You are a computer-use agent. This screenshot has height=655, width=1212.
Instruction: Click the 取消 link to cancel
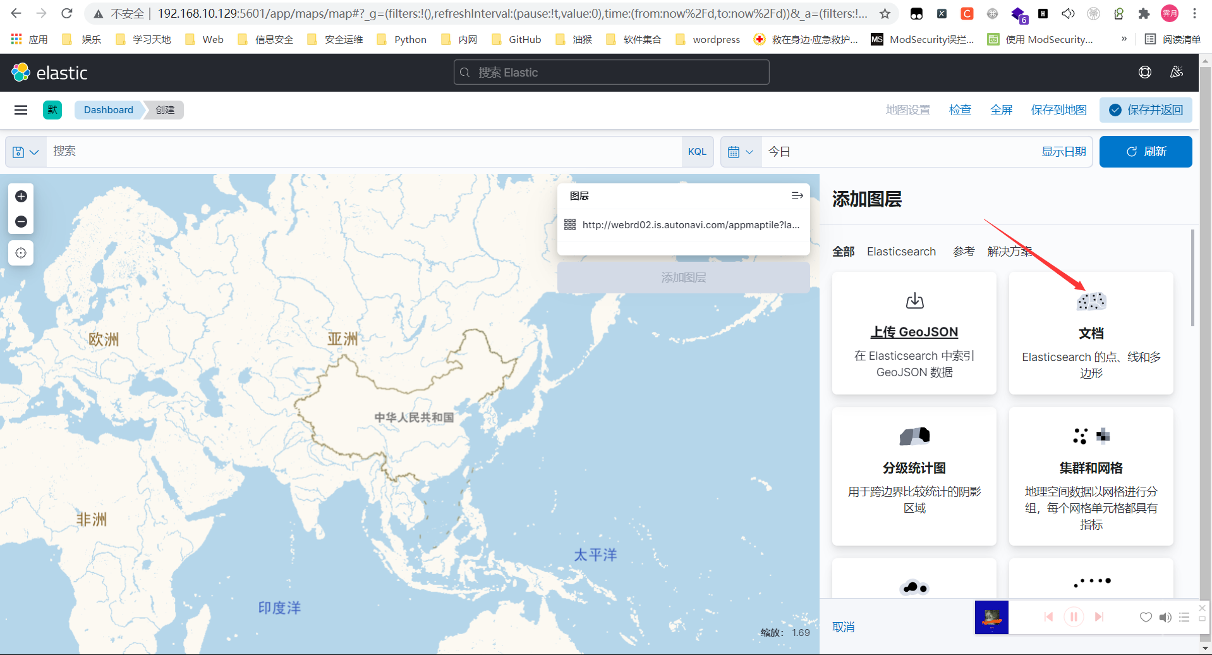[x=843, y=627]
